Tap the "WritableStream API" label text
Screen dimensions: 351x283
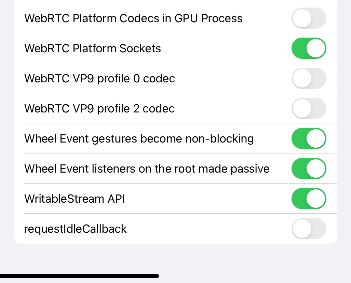(74, 199)
